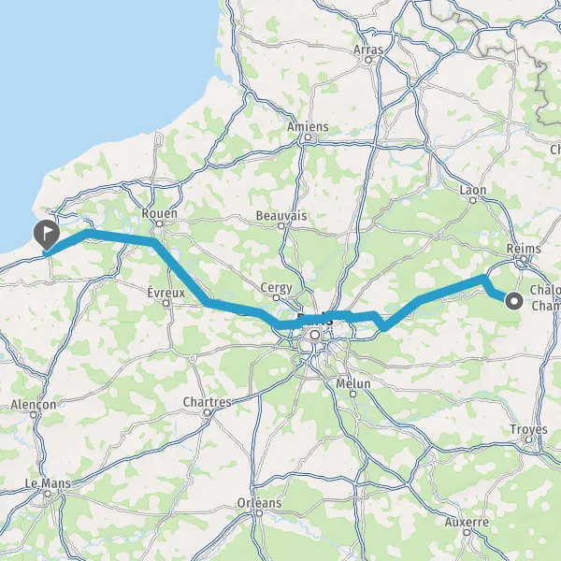
Task: Click the Évreux city marker
Action: pyautogui.click(x=166, y=303)
